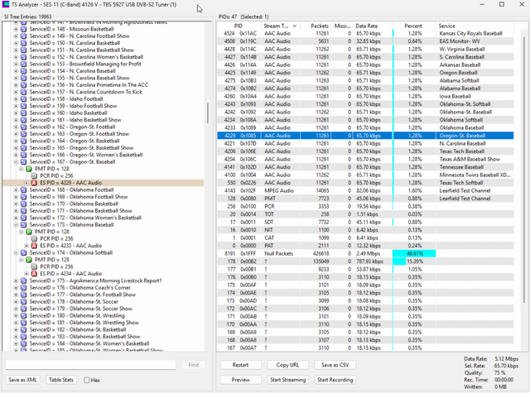The height and width of the screenshot is (393, 530).
Task: Expand ES PID 4229 AAC Audio node
Action: (26, 183)
